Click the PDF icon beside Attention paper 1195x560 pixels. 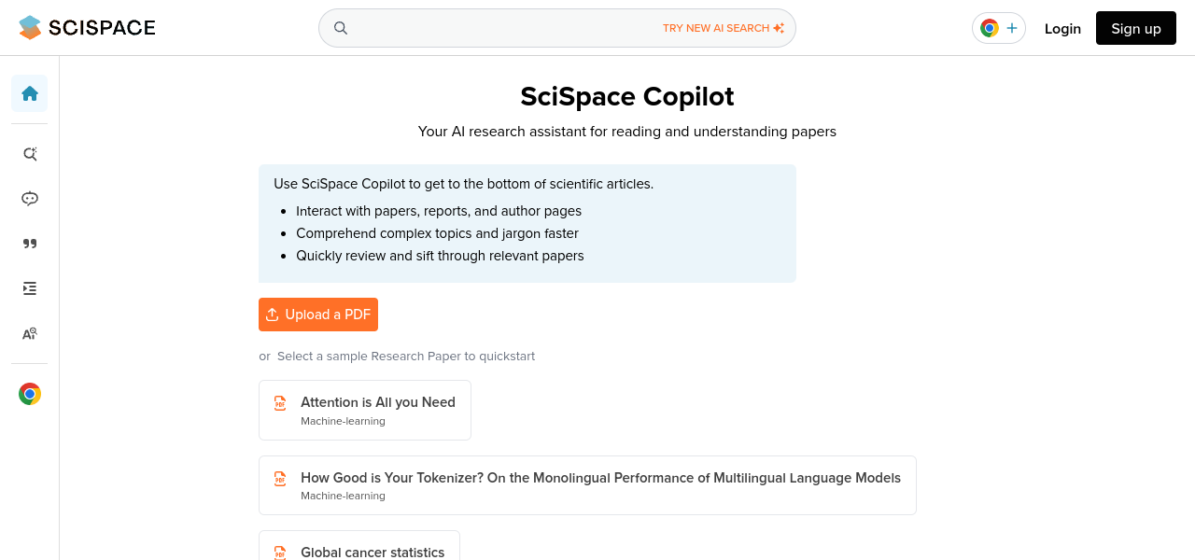[280, 403]
